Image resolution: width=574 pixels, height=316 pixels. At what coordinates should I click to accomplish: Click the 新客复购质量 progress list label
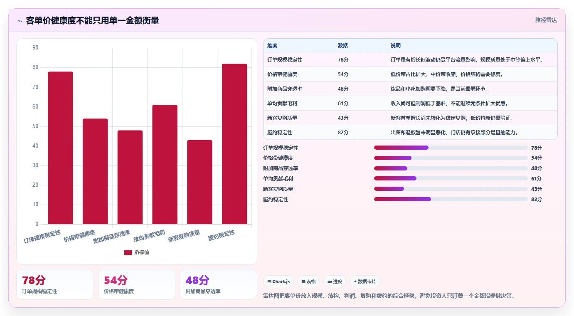pos(278,189)
